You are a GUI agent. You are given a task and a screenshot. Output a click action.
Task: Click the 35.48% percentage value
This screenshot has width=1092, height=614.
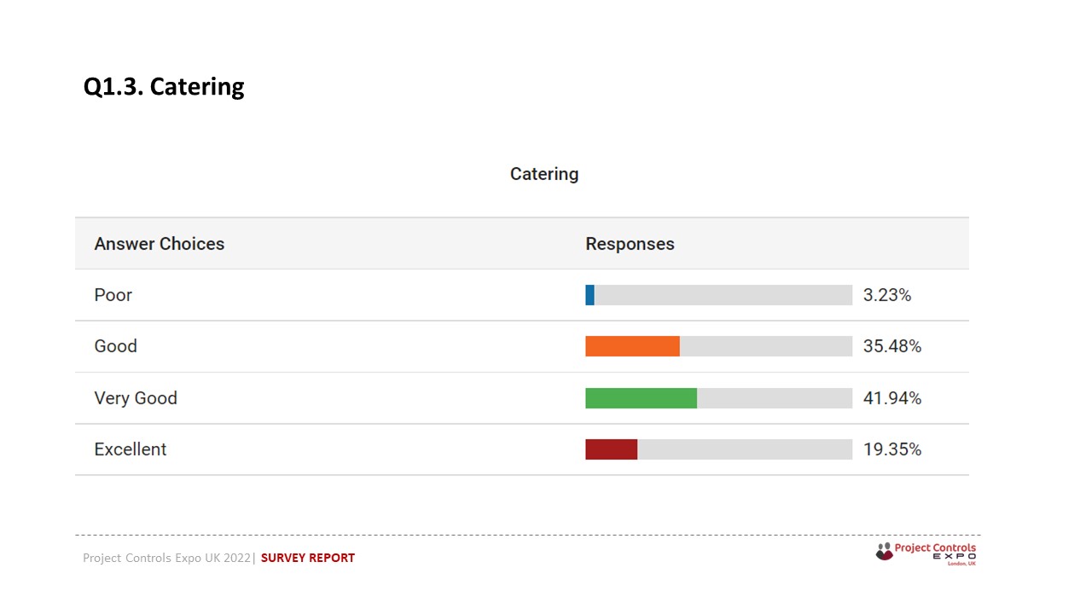pos(892,346)
